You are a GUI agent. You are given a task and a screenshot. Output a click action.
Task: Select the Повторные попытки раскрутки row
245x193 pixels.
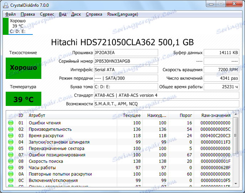pos(120,174)
